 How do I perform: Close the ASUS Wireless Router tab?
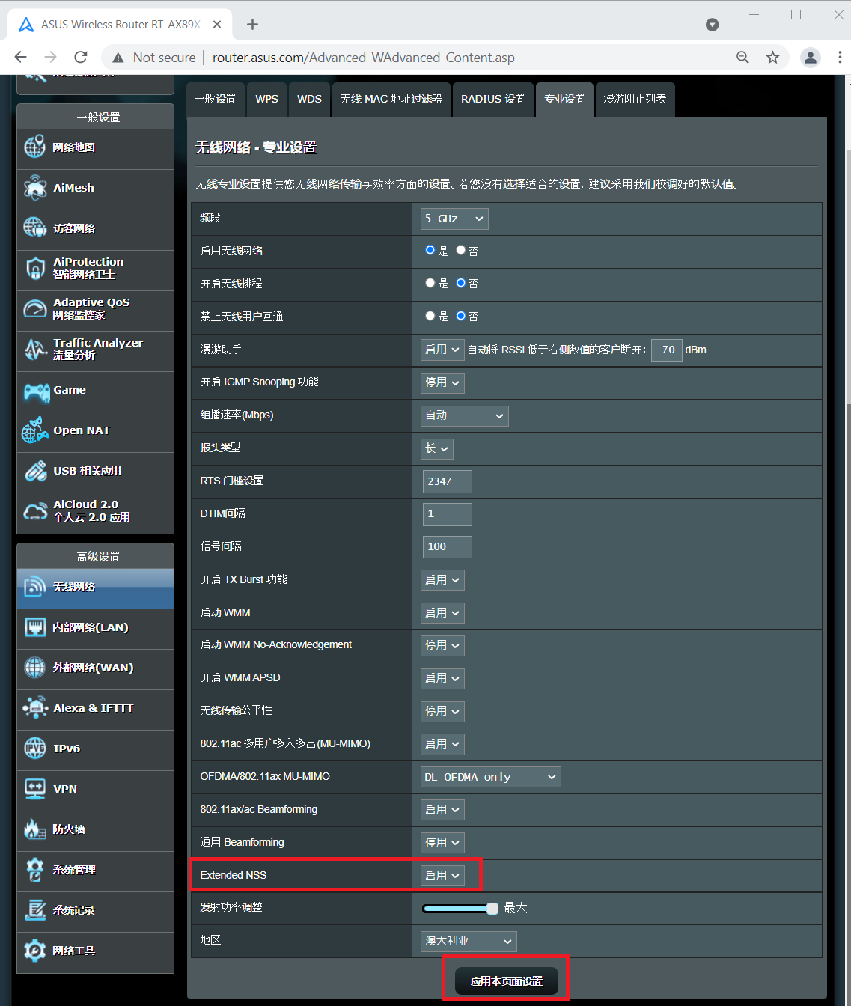(x=216, y=24)
